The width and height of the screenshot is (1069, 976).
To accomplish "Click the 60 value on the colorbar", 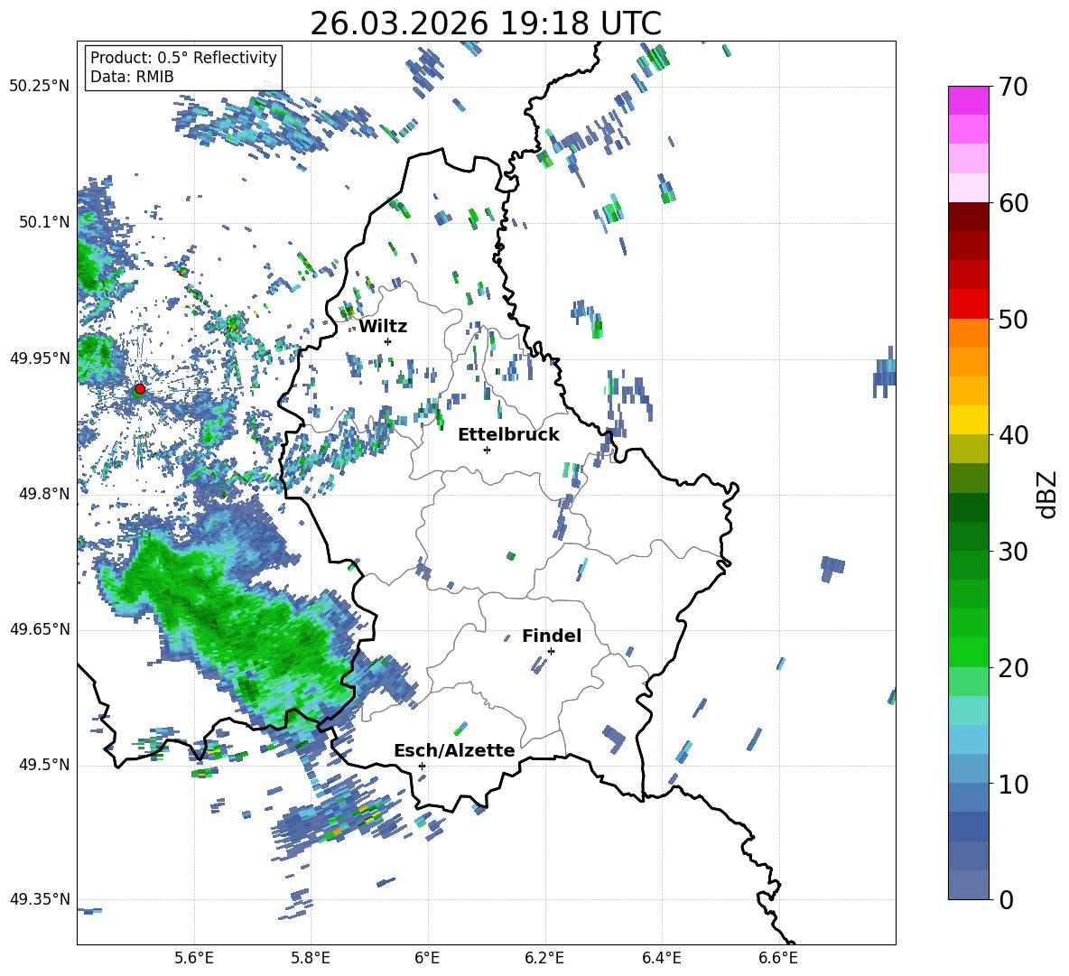I will pos(1012,203).
